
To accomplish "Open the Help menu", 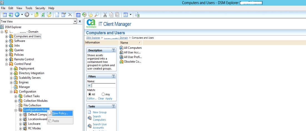I will 51,8.
